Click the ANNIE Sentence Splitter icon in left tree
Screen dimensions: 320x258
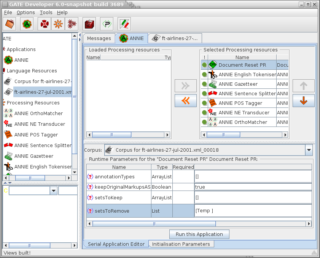point(8,145)
